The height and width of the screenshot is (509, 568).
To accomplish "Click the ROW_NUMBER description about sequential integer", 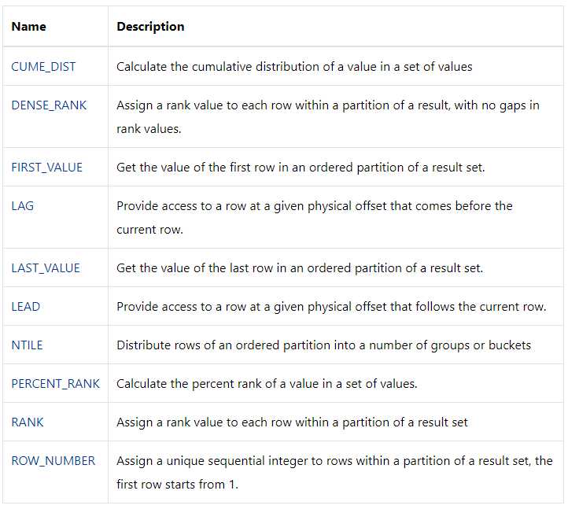I will pyautogui.click(x=334, y=472).
